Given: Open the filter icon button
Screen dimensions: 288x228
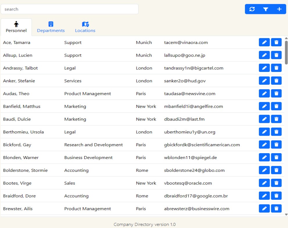Looking at the screenshot, I should tap(266, 9).
